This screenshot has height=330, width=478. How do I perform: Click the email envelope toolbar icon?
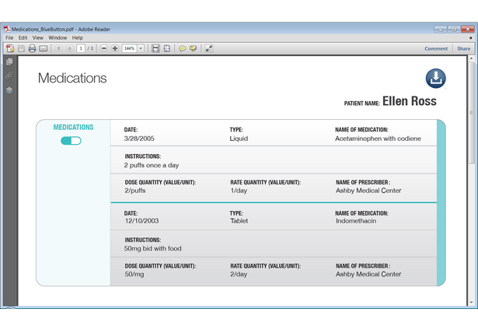point(44,48)
